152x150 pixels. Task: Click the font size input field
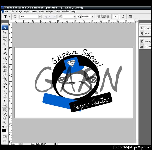pyautogui.click(x=68, y=17)
